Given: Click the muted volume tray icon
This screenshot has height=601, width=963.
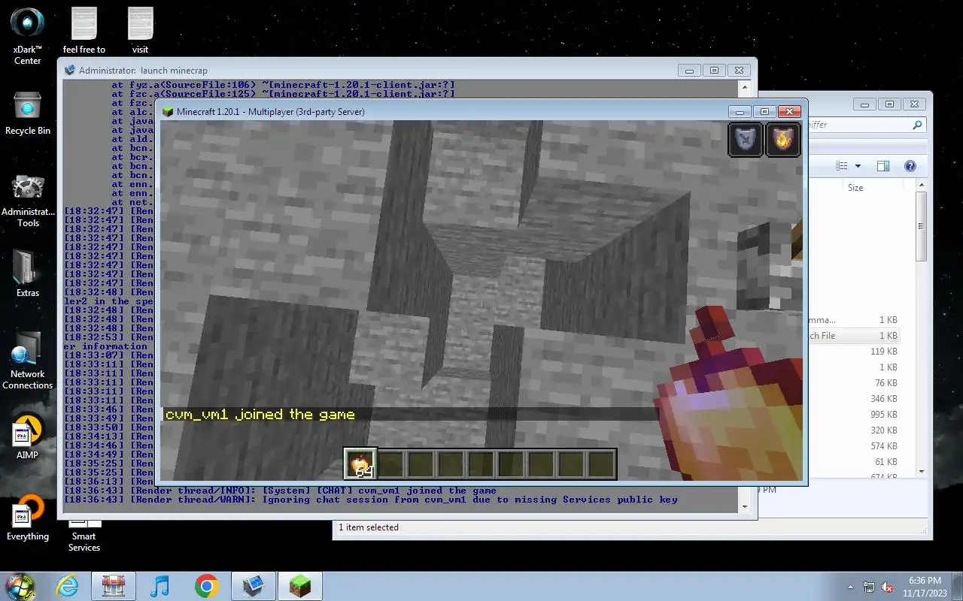Looking at the screenshot, I should click(x=888, y=587).
